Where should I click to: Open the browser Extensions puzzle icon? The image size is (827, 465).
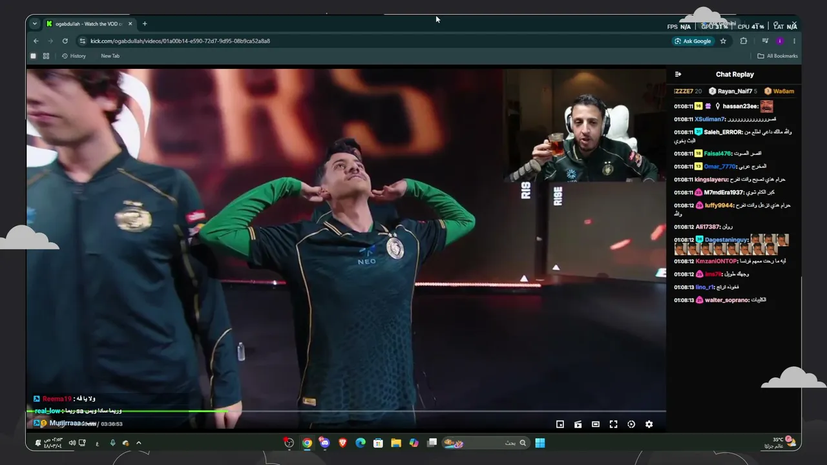744,41
